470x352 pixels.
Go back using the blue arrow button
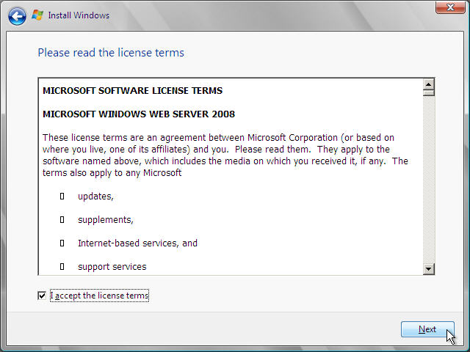[x=17, y=16]
